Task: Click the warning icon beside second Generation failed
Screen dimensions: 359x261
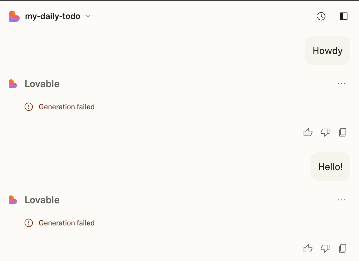Action: (x=28, y=223)
